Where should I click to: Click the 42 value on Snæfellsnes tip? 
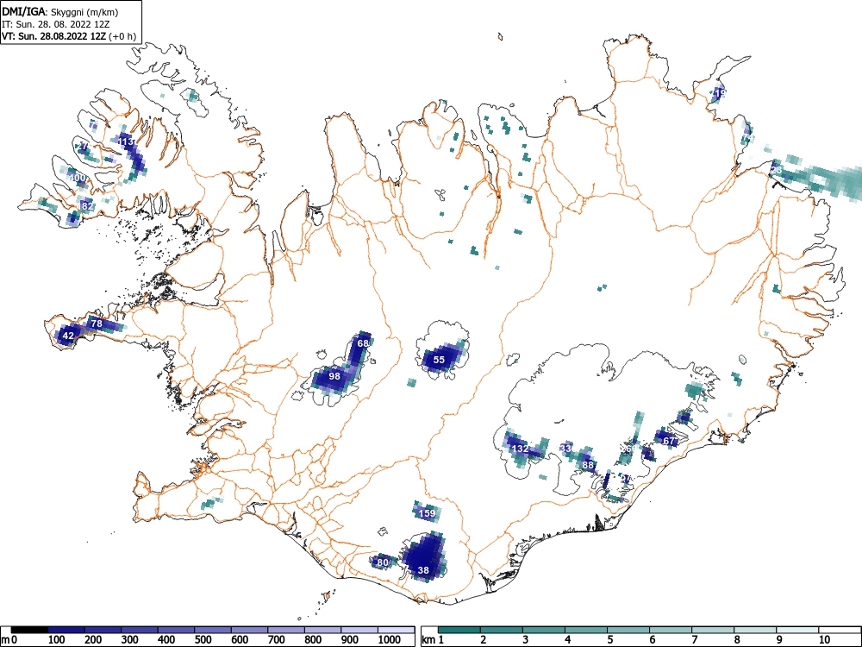pos(68,336)
